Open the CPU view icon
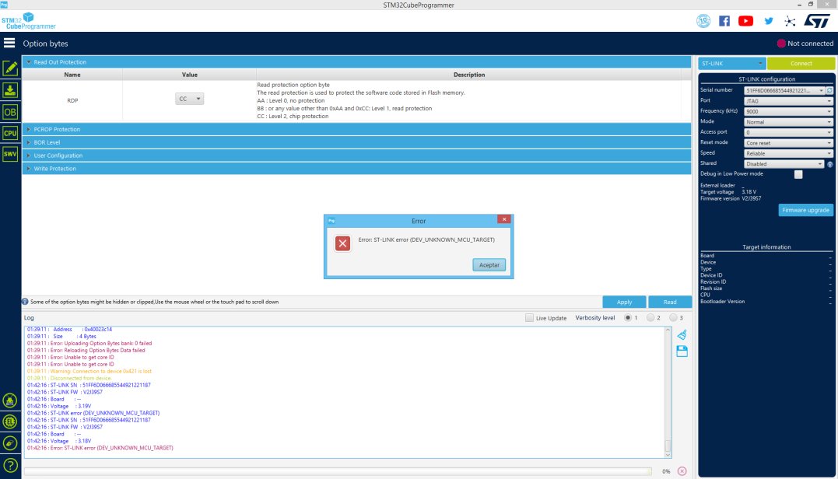The image size is (838, 479). pyautogui.click(x=10, y=133)
